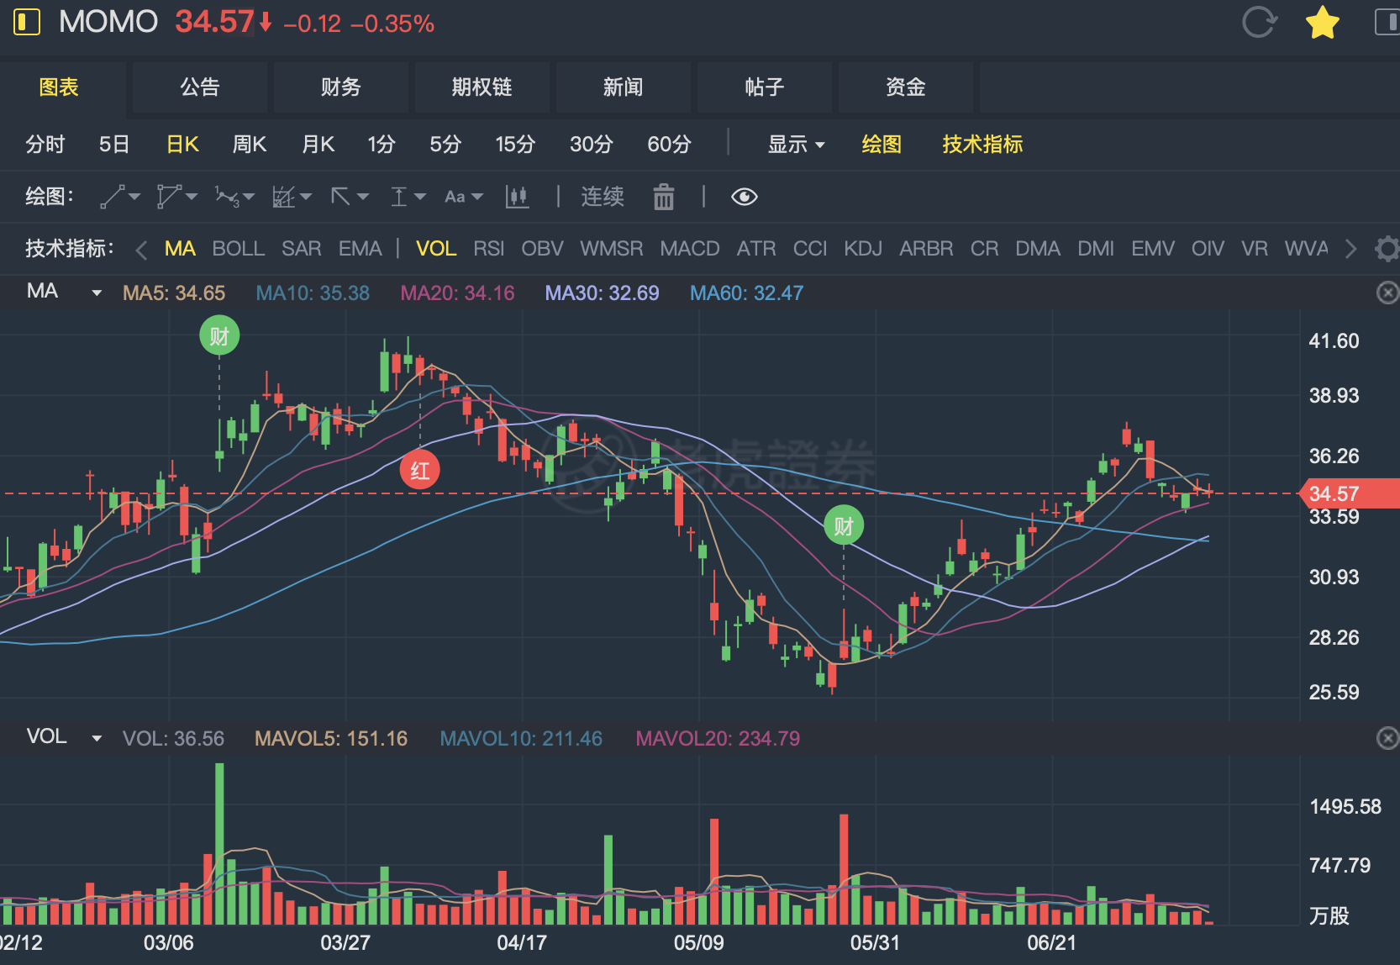Click the red 红 dividend marker
The width and height of the screenshot is (1400, 965).
tap(419, 470)
